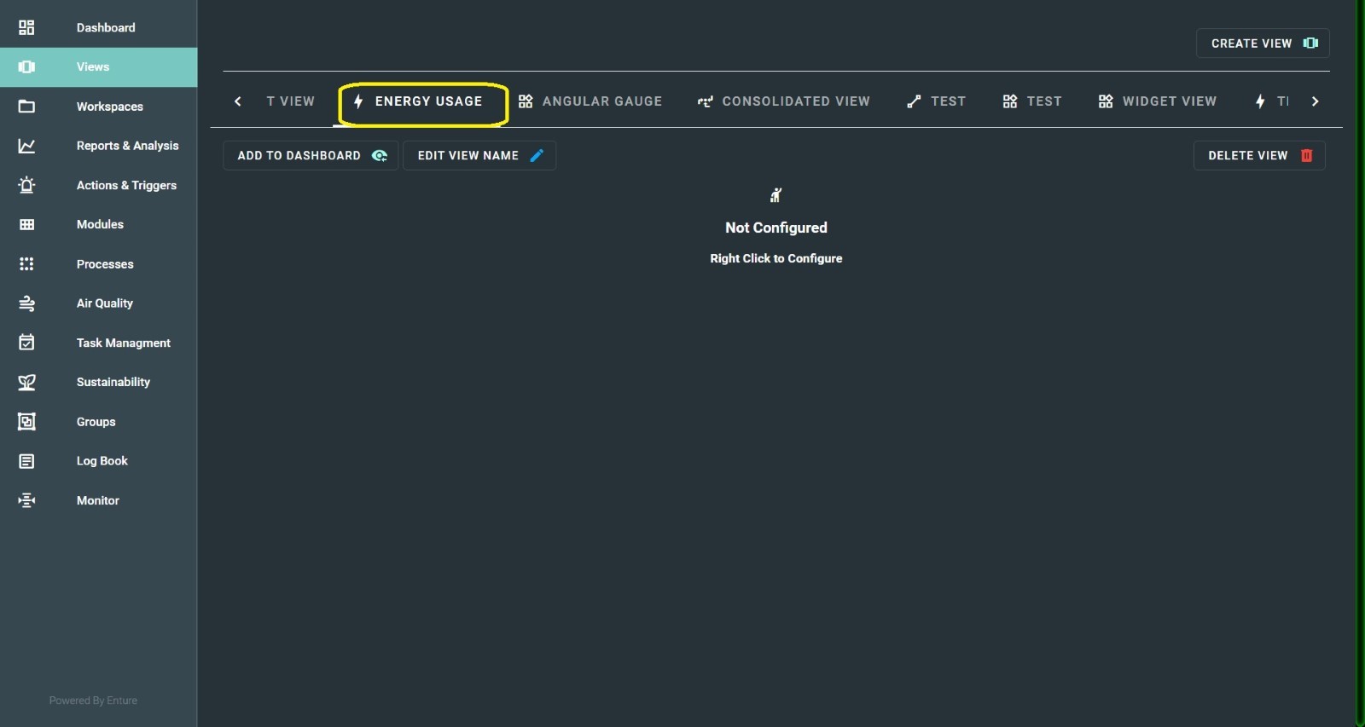Click the carousel icon in Create View

(x=1310, y=43)
